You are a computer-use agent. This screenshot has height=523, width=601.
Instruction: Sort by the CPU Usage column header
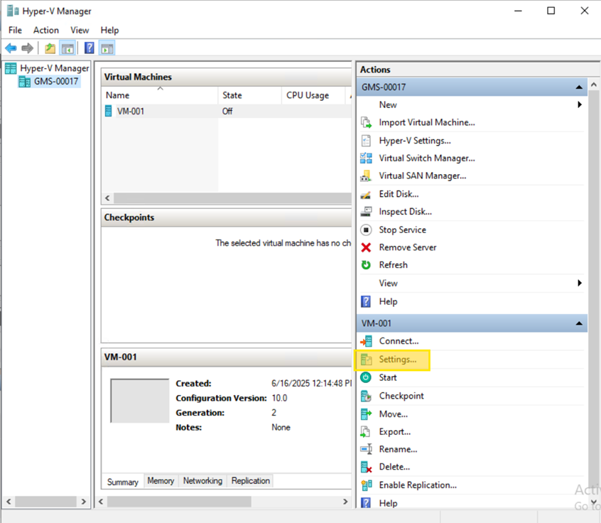(313, 95)
